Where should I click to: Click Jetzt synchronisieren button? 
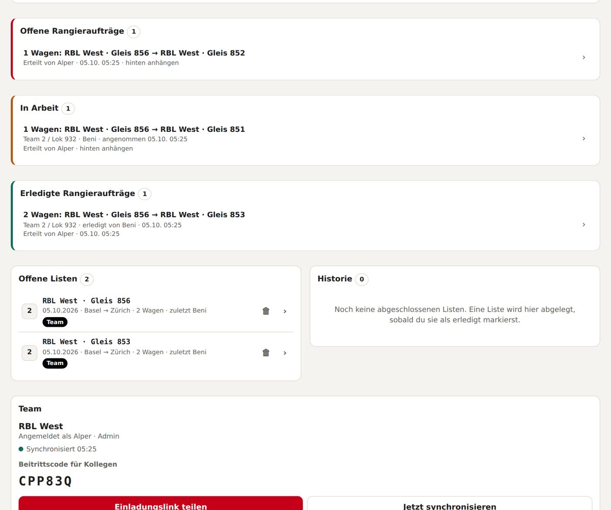pyautogui.click(x=450, y=503)
